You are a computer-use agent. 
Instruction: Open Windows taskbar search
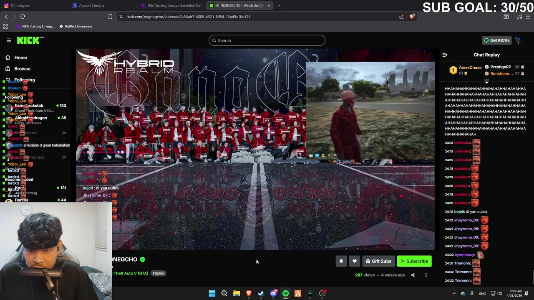click(224, 294)
